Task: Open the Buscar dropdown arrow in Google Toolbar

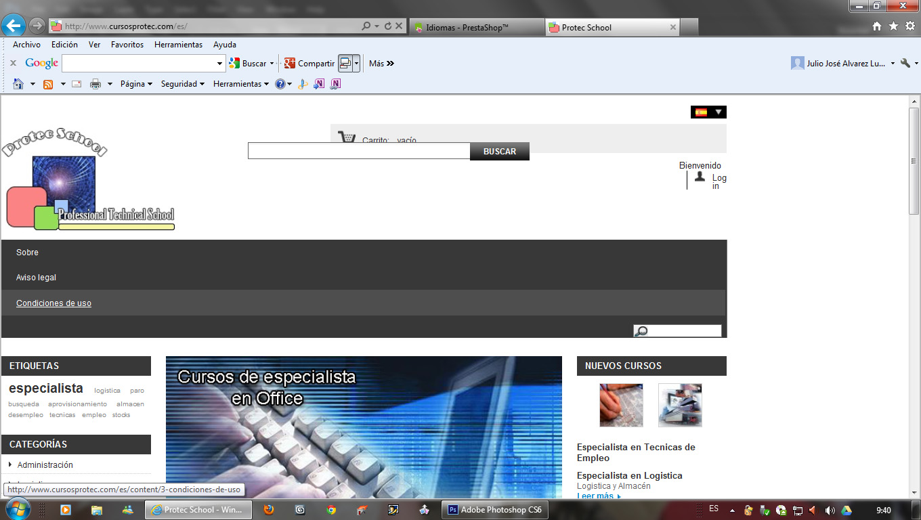Action: click(272, 64)
